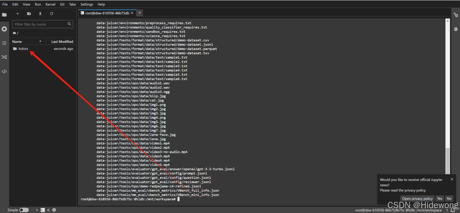Viewport: 460px width, 213px height.
Task: Show the Table of Contents panel
Action: (x=4, y=43)
